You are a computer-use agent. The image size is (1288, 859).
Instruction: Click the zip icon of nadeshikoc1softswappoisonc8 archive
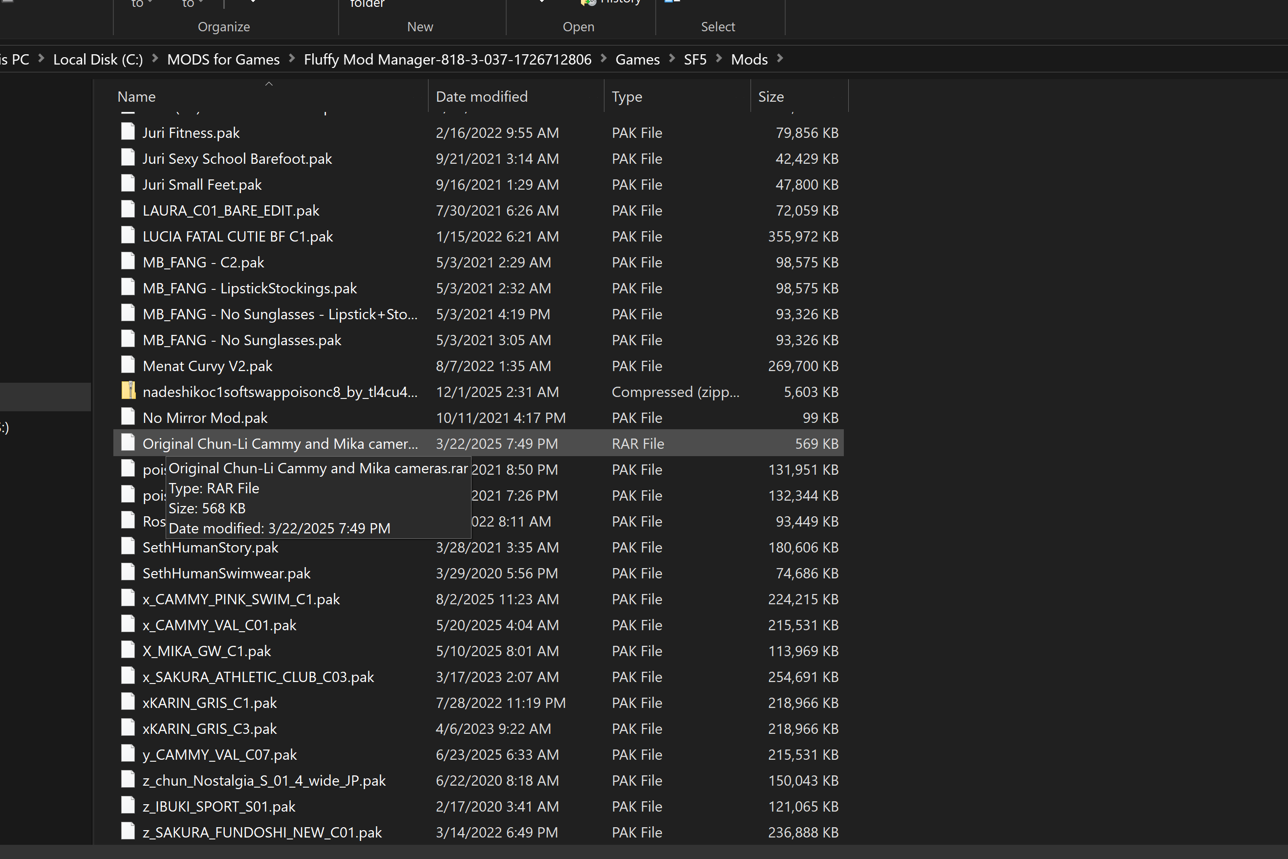tap(128, 391)
